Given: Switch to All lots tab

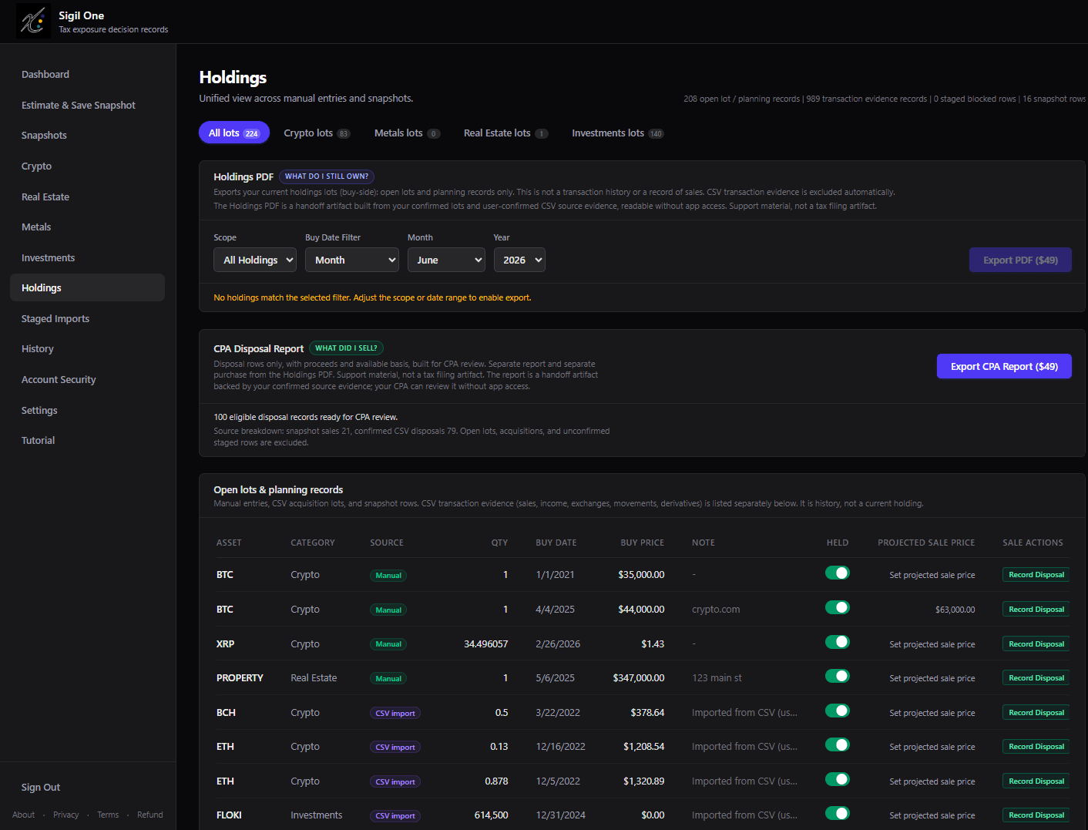Looking at the screenshot, I should (x=234, y=133).
